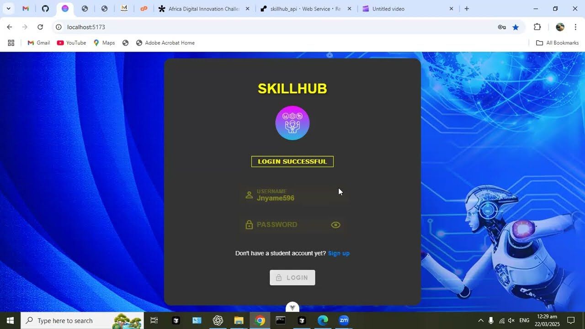
Task: Open the Chrome tab search dropdown
Action: coord(8,9)
